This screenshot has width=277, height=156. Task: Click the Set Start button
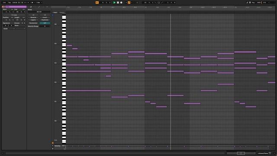point(12,10)
